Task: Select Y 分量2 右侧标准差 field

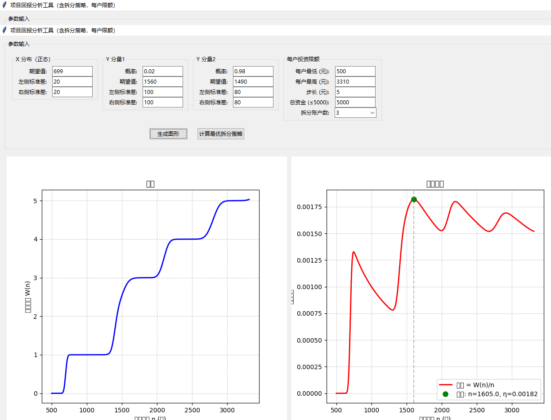Action: click(253, 102)
